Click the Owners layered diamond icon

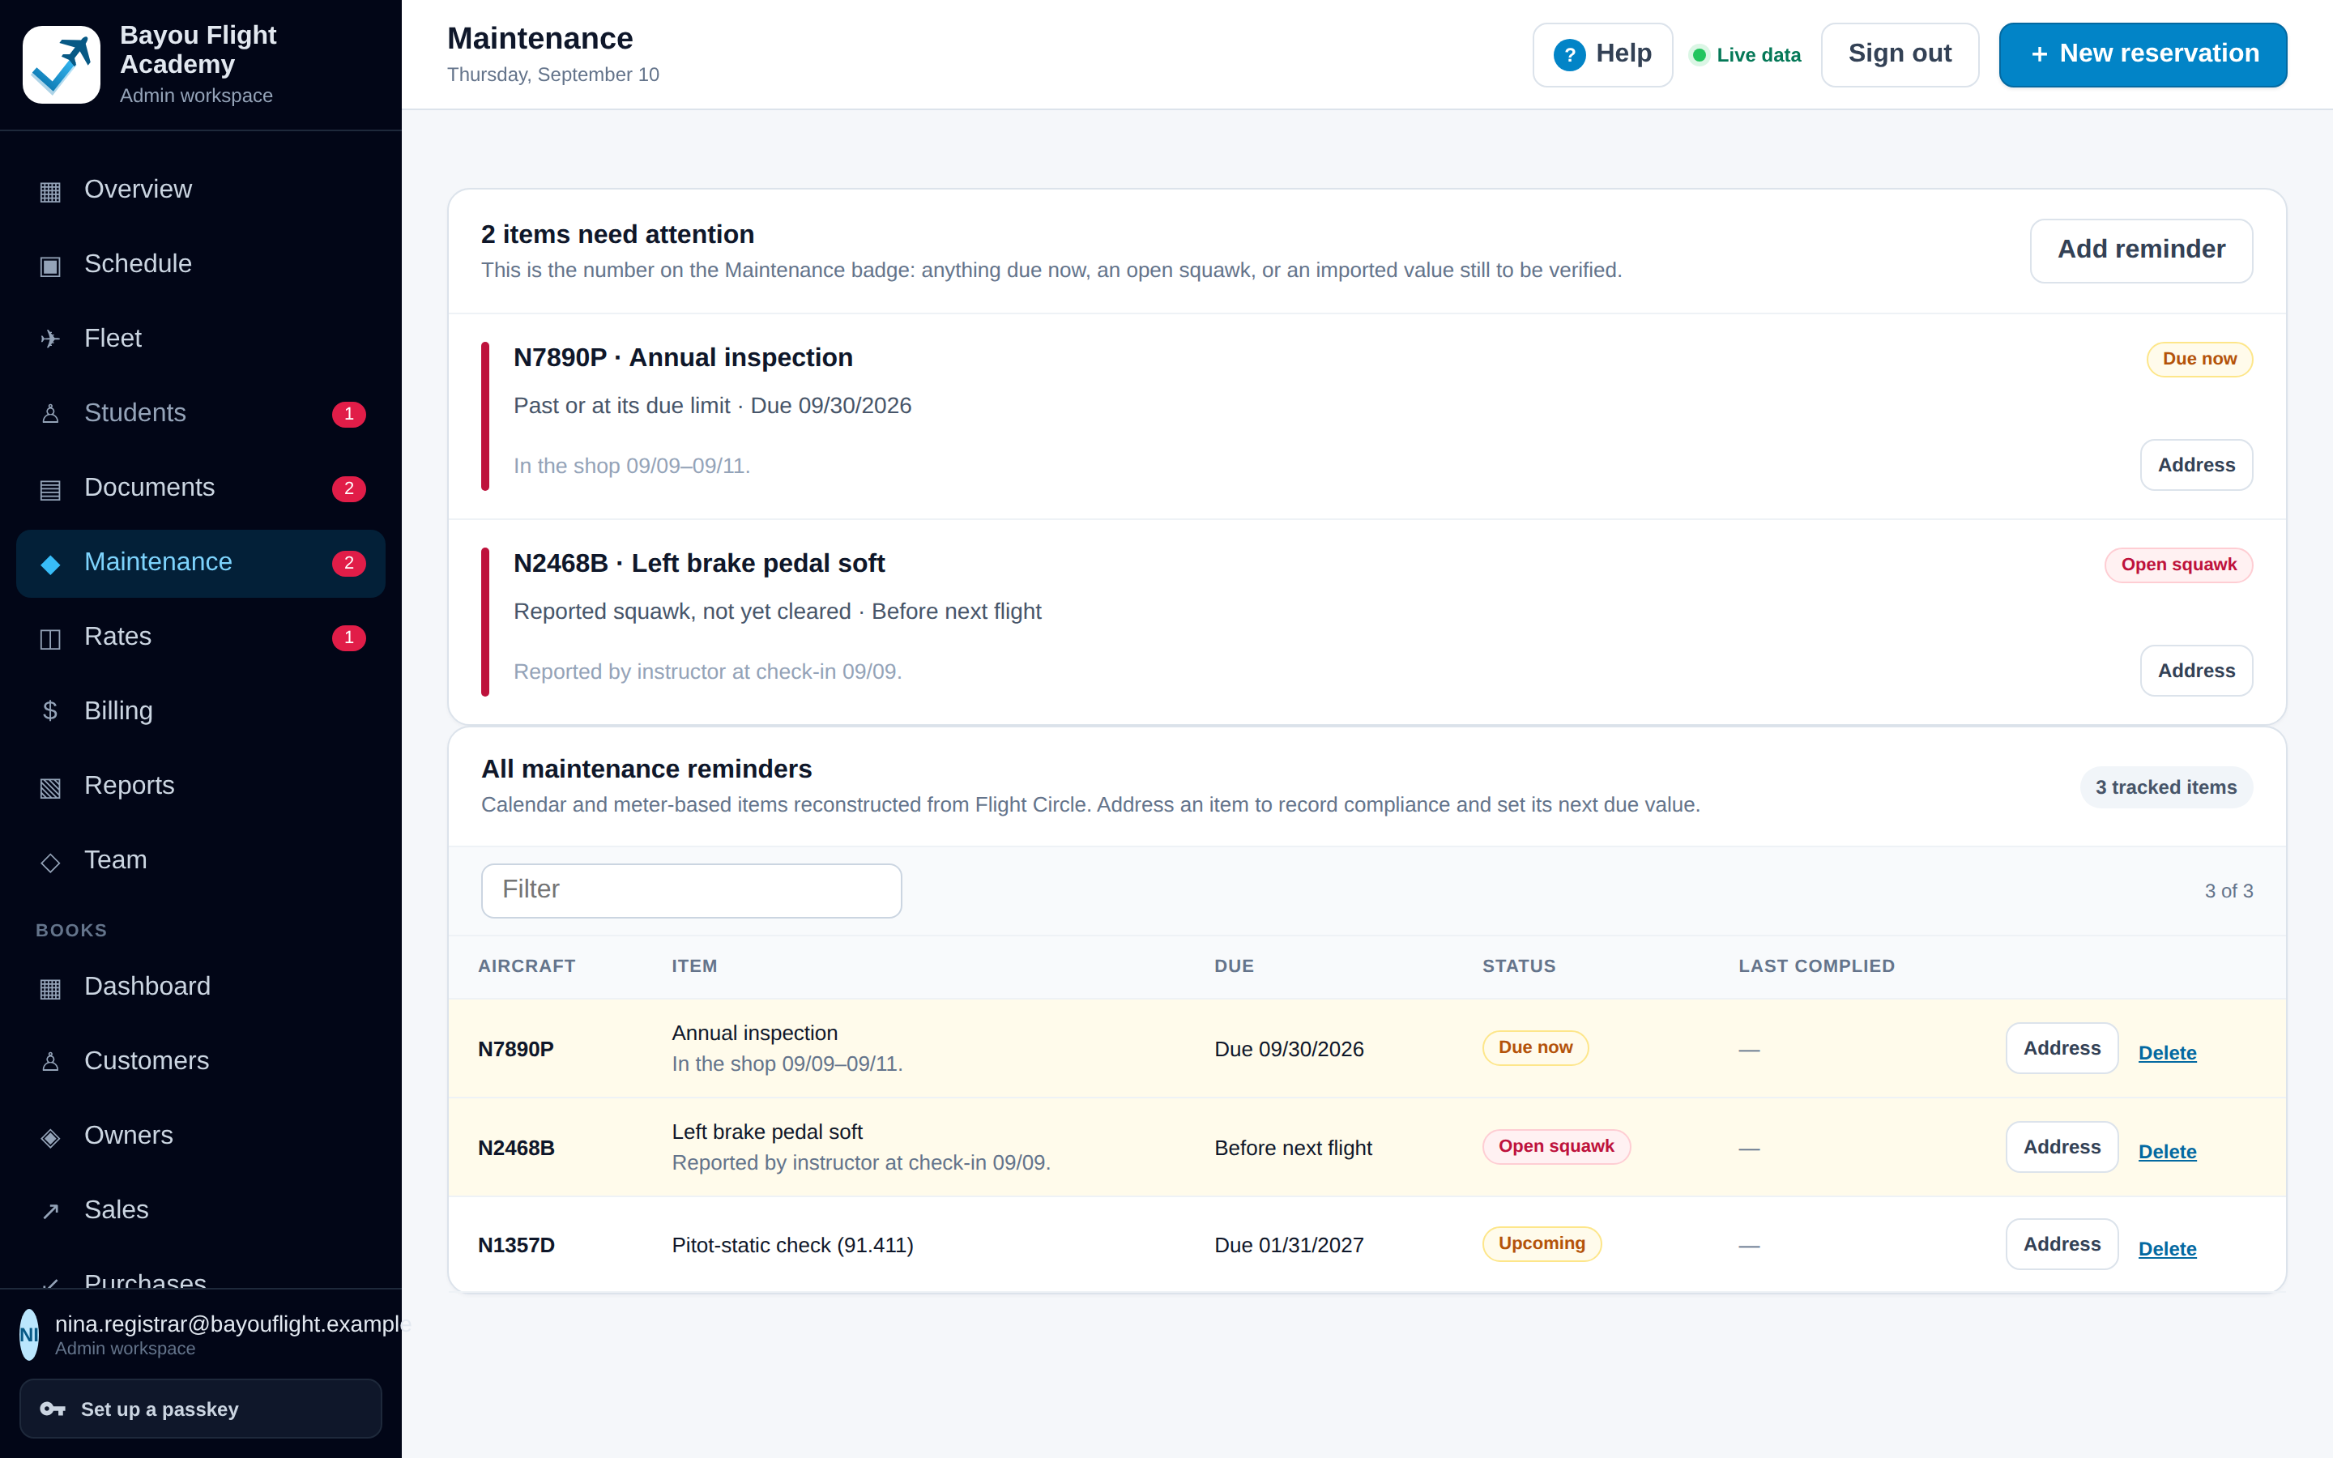[50, 1137]
